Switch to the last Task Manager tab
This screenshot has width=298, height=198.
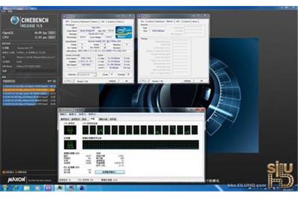point(113,119)
